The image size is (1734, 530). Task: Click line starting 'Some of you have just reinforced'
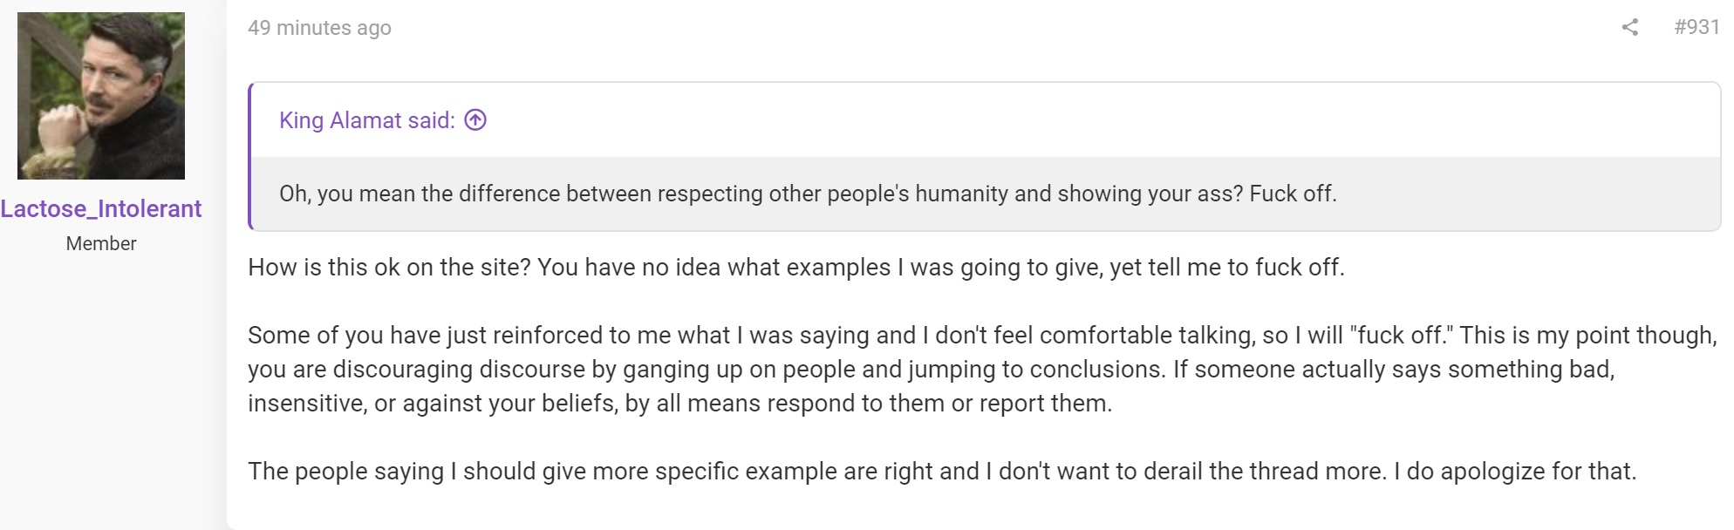982,336
